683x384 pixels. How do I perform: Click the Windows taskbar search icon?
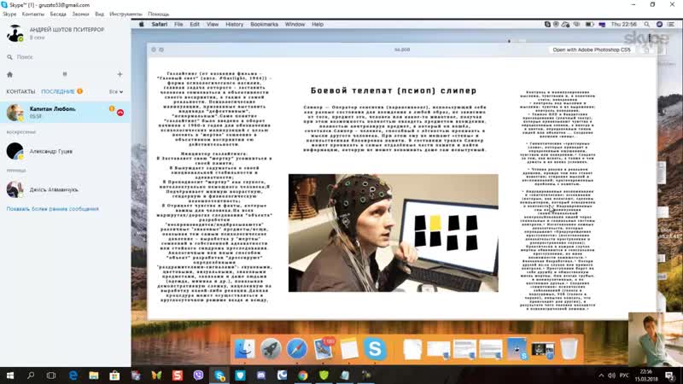coord(31,375)
